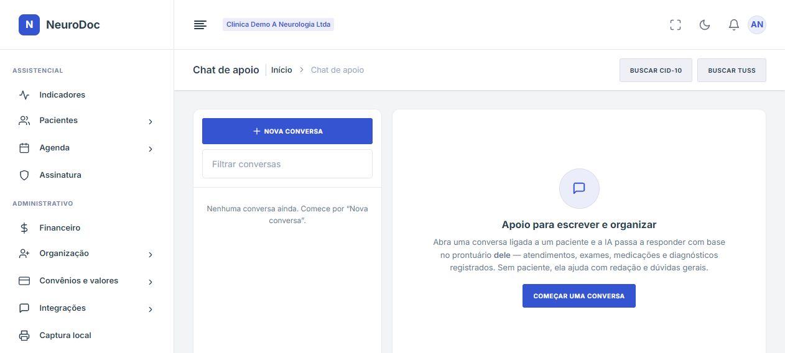Click the Apoio para escrever e organizar heading
The height and width of the screenshot is (353, 785).
coord(579,224)
